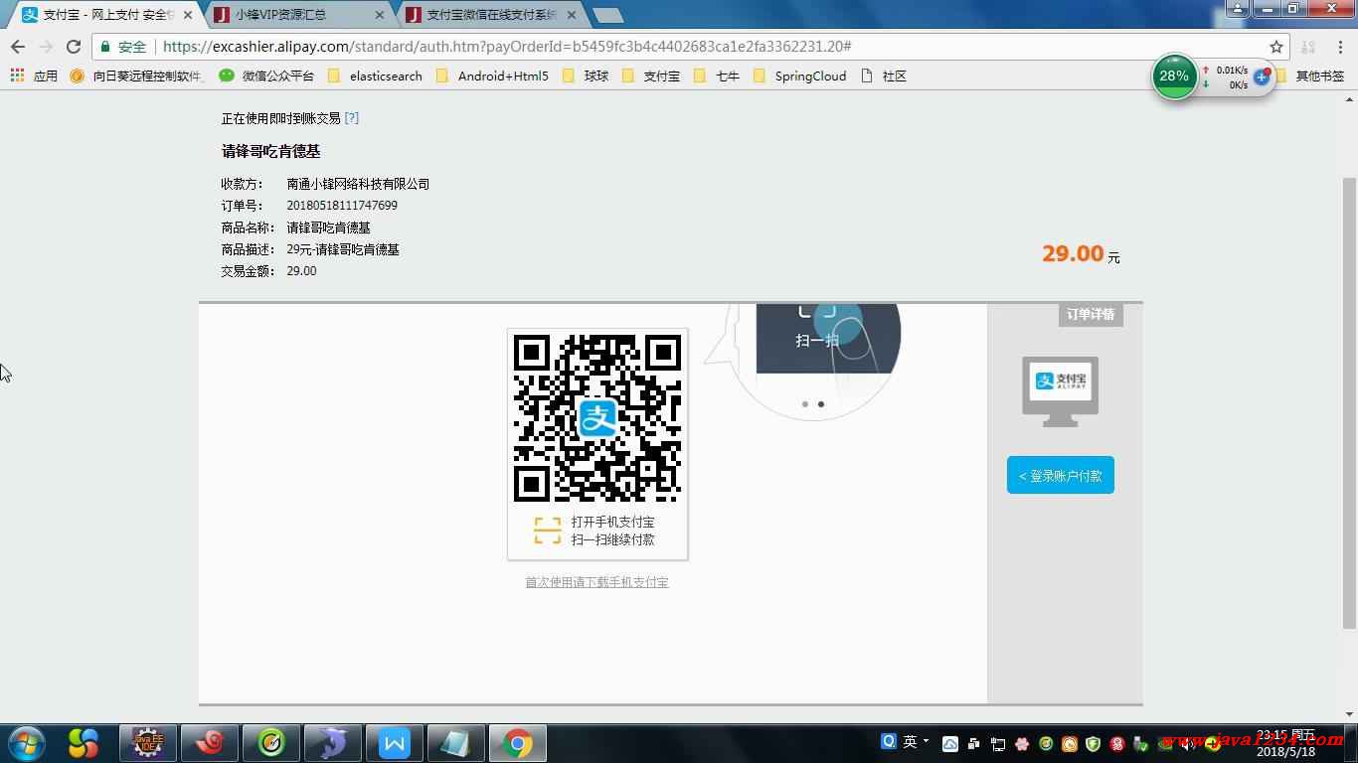Image resolution: width=1358 pixels, height=763 pixels.
Task: Open the 微信公众平台 bookmark
Action: [x=266, y=76]
